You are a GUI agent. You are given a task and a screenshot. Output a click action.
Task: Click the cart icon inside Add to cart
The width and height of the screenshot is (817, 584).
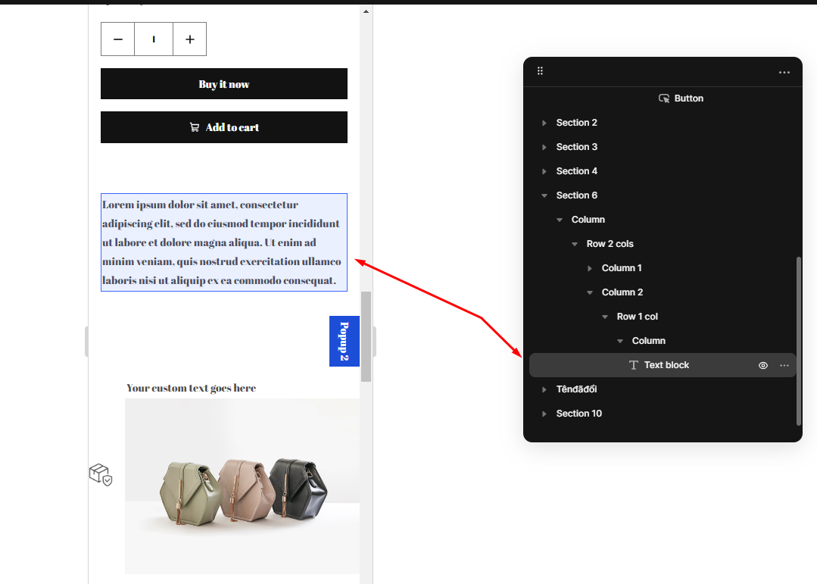(195, 127)
